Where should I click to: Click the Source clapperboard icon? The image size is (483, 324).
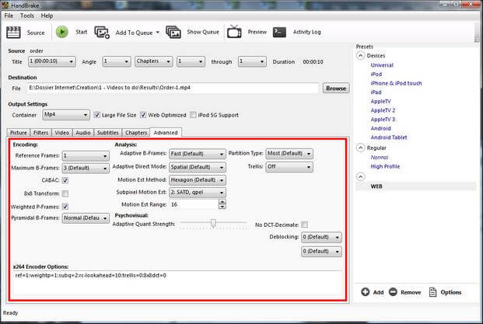[x=13, y=33]
